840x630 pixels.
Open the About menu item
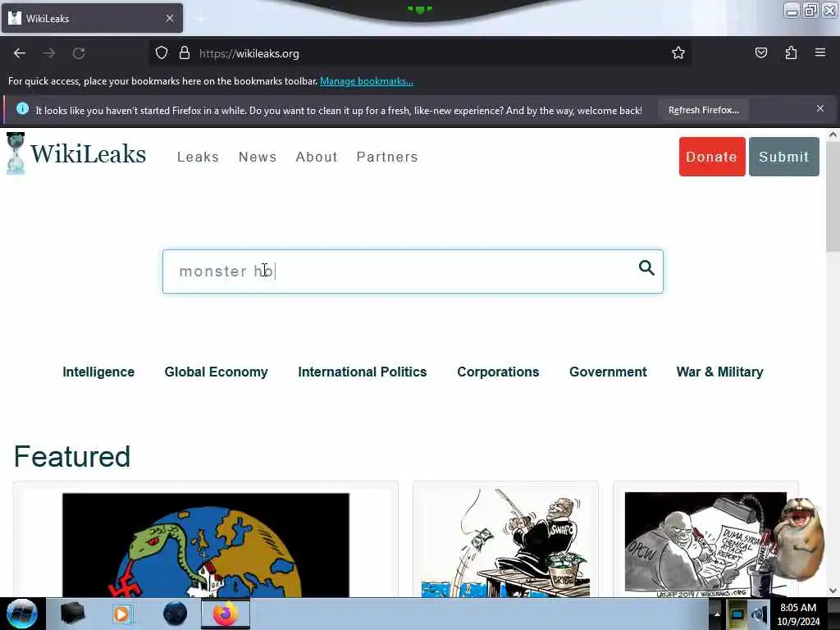317,157
